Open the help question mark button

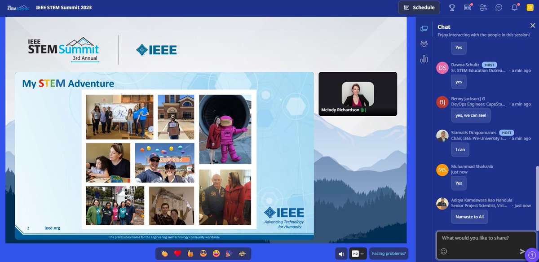532,255
